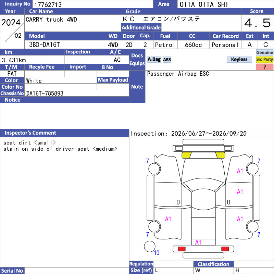This screenshot has width=274, height=274.
Task: Click the left yellow headlight on diagram
Action: [186, 155]
